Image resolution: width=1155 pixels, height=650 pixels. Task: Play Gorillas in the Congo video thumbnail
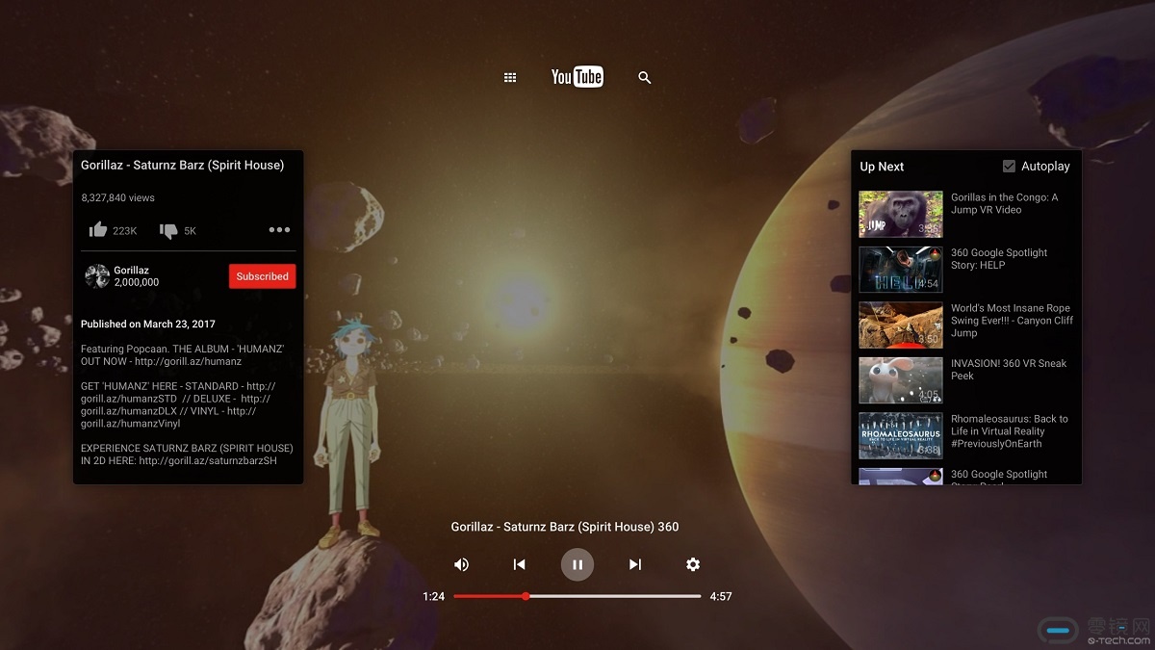click(x=900, y=214)
